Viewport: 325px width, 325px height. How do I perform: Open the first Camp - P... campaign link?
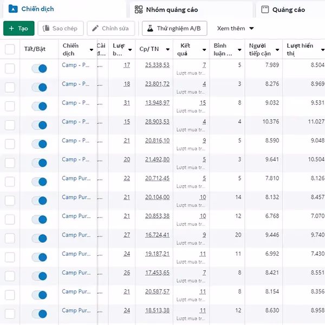coord(75,65)
